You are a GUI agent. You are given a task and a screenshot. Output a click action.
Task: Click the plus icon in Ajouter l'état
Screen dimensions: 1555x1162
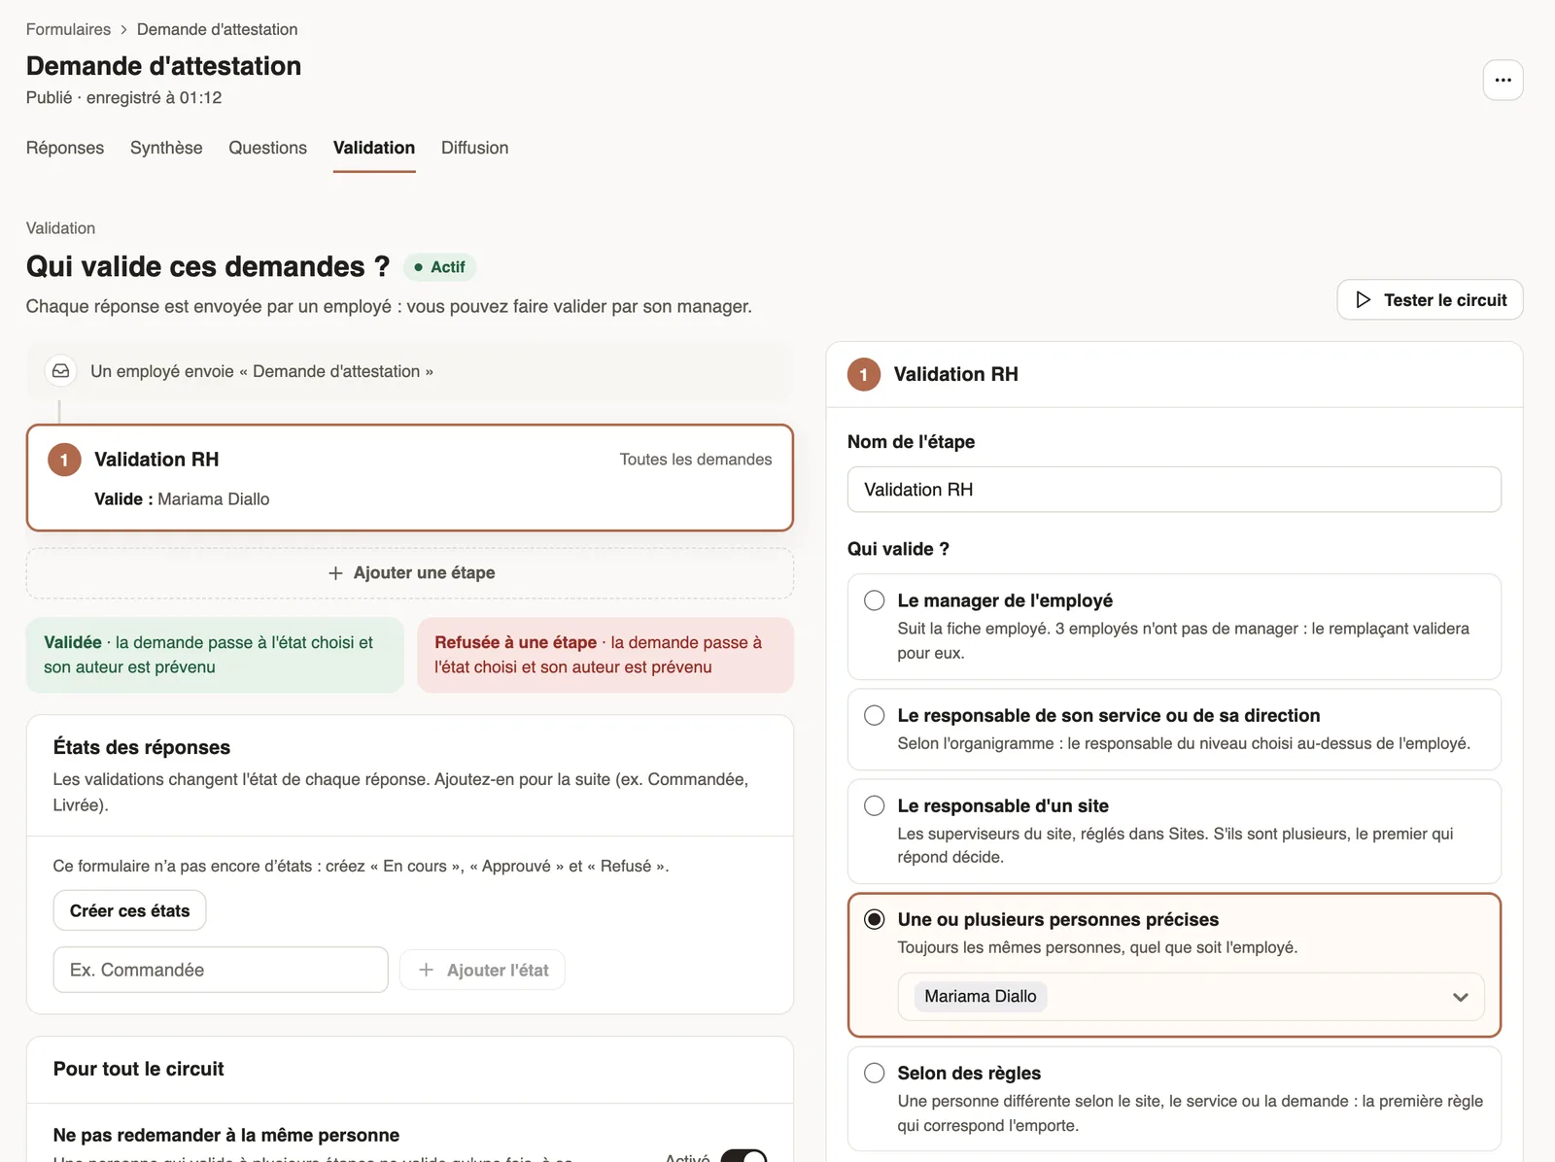426,970
